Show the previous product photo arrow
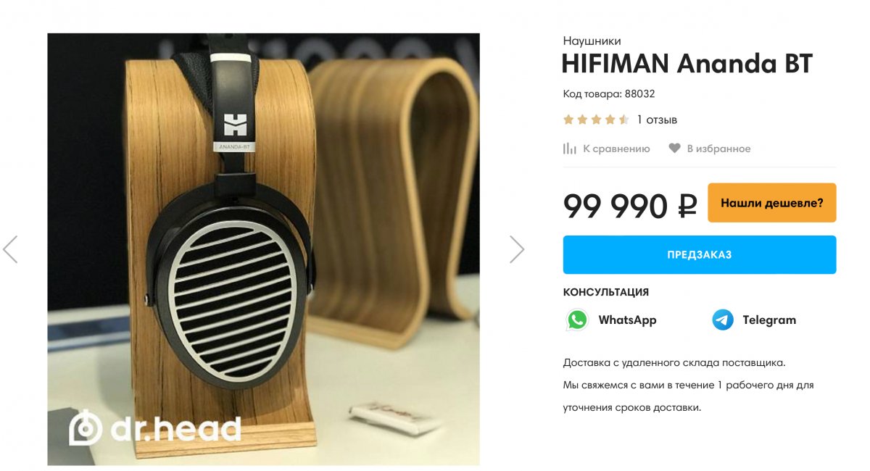 coord(10,249)
